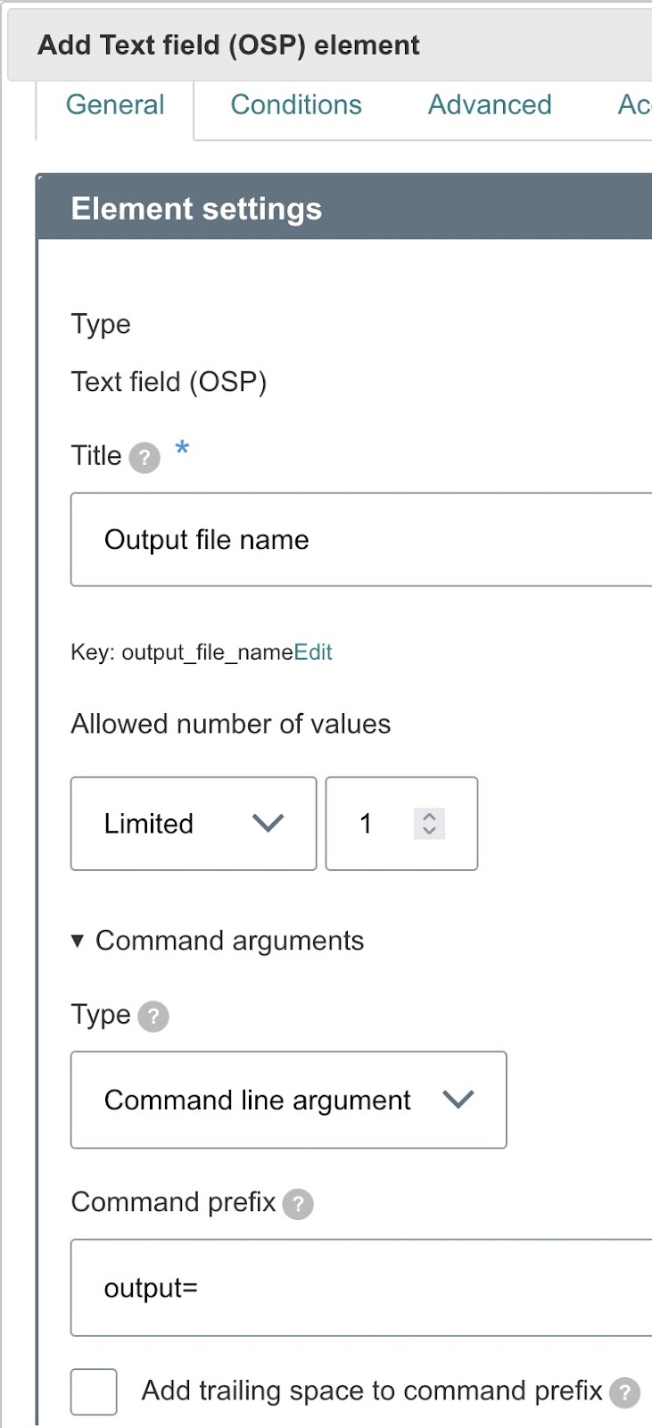Select the partially visible Ac tab

tap(633, 105)
